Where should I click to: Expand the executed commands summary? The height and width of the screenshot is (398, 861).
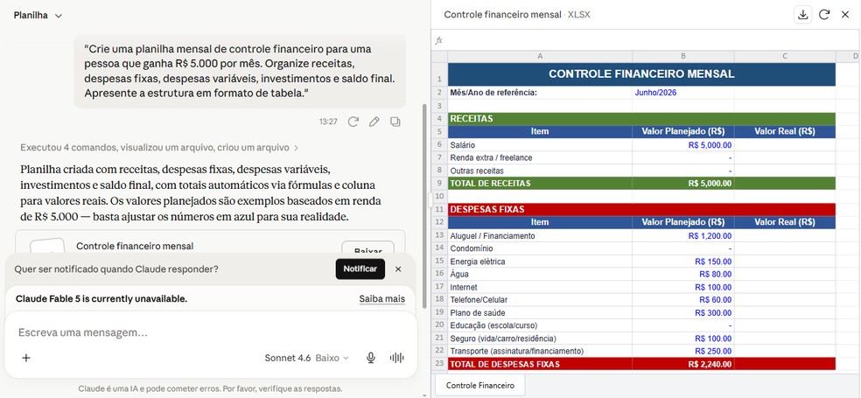point(159,148)
